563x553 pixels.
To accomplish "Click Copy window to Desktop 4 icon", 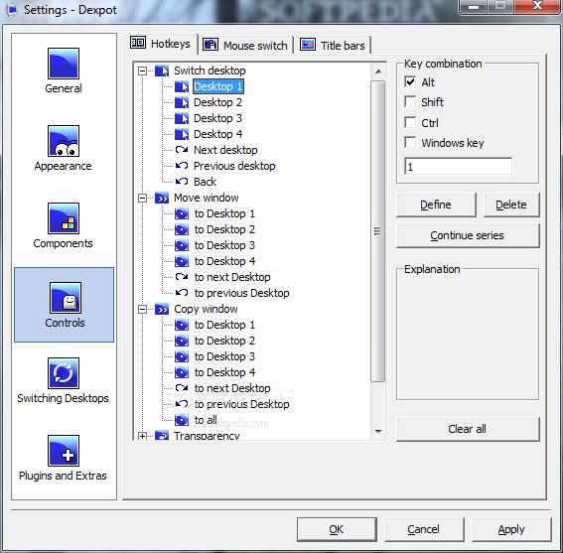I will point(182,372).
